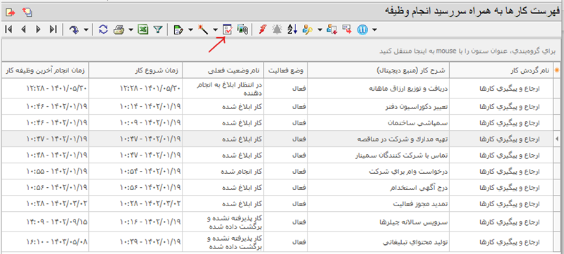Click the 'نام وضعیت فعلی' column header
Image resolution: width=564 pixels, height=254 pixels.
click(x=223, y=70)
